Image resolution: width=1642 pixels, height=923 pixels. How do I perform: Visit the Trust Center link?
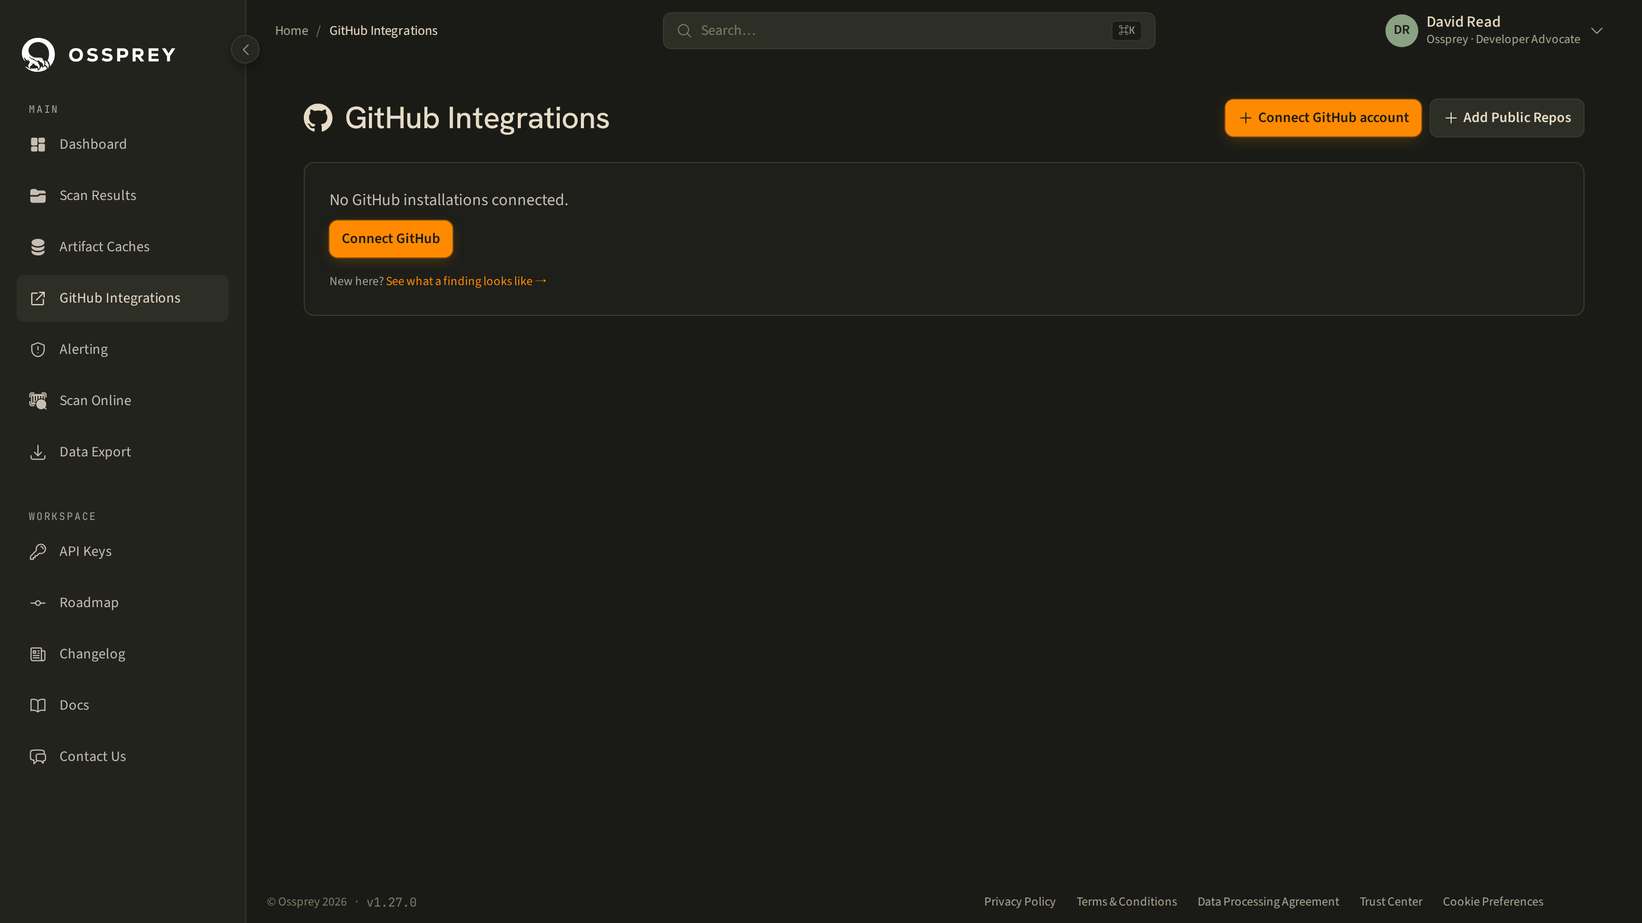1390,902
